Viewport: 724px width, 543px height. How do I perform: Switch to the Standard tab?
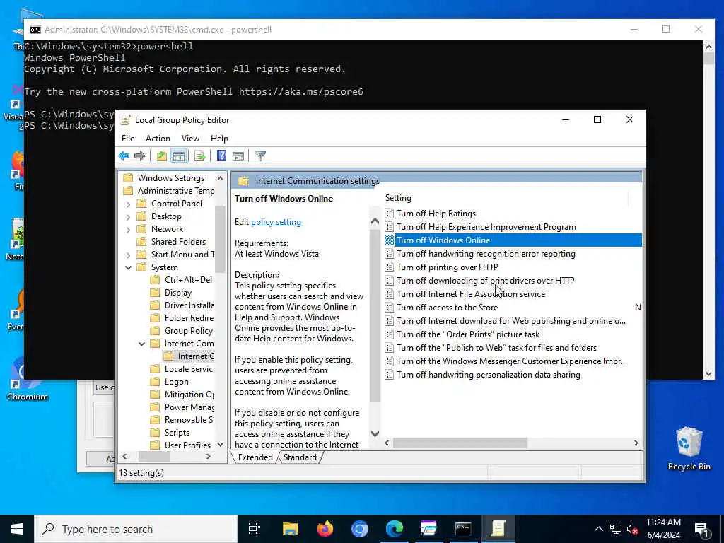point(300,457)
